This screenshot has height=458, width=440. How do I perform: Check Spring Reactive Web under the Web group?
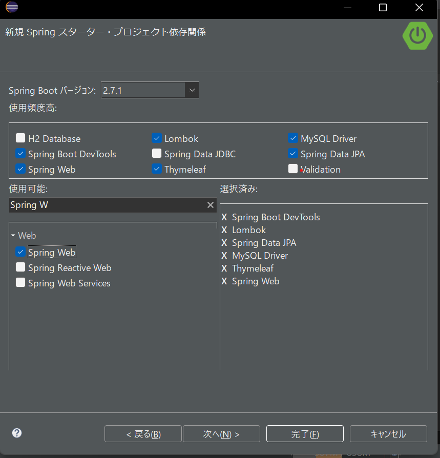20,267
